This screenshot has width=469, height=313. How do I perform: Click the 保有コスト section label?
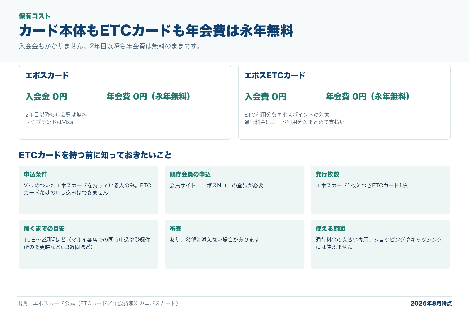point(35,16)
